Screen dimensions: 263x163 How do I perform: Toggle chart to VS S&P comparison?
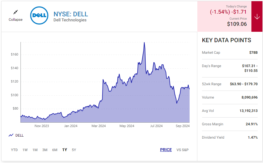tap(182, 150)
